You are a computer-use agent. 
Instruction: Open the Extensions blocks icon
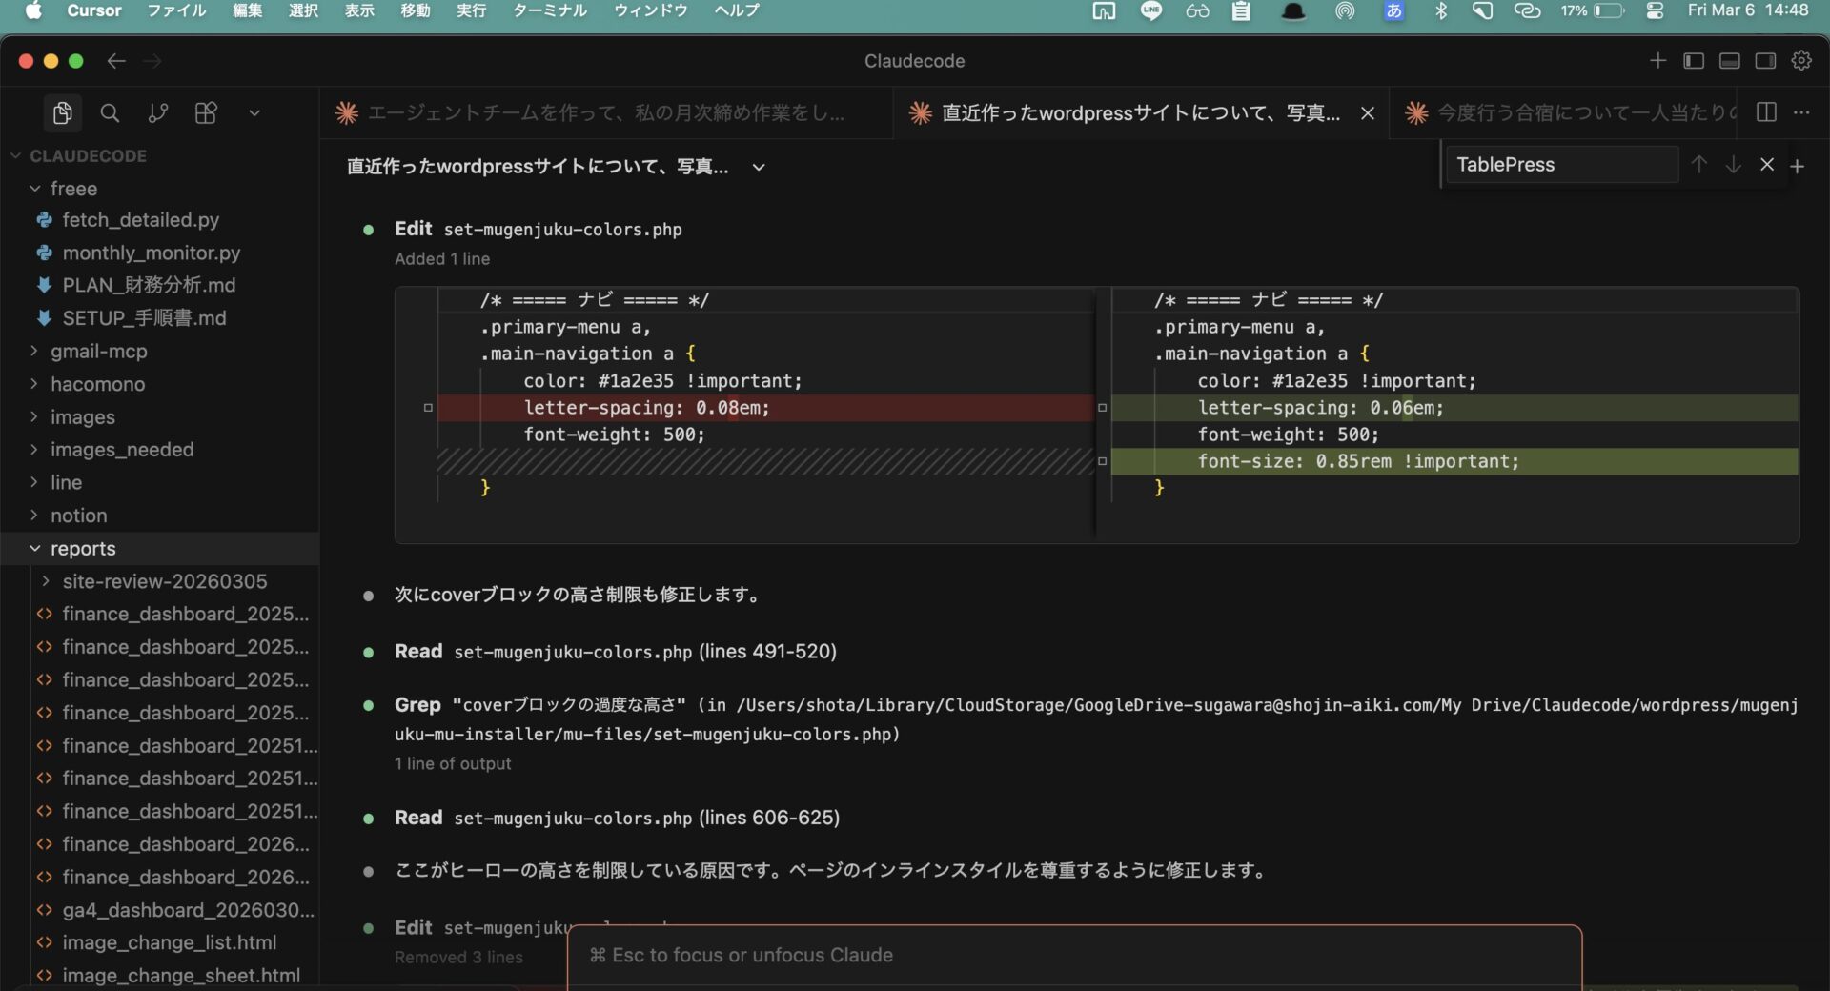click(206, 113)
